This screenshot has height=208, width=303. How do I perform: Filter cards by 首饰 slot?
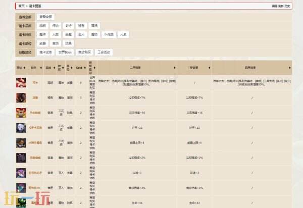[x=56, y=43]
